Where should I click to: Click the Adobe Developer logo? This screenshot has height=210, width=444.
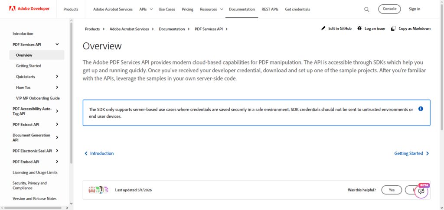29,9
